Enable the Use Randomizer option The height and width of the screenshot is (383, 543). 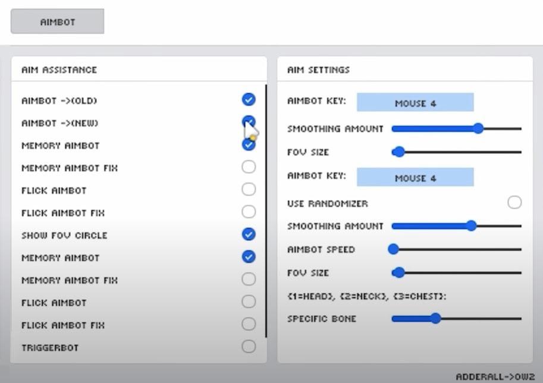(x=514, y=203)
